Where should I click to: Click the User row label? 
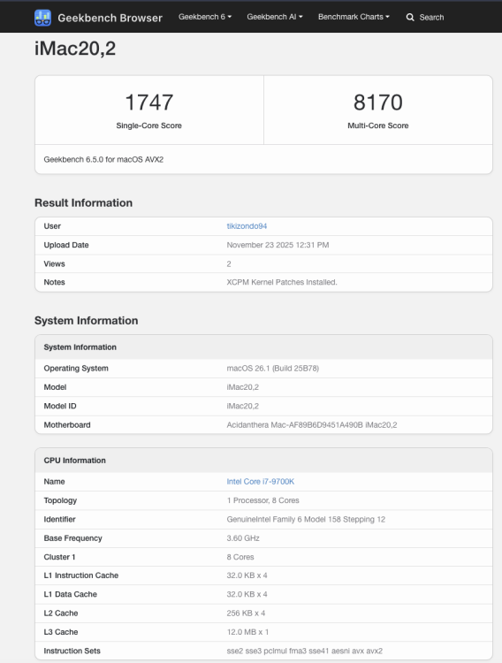pyautogui.click(x=52, y=226)
